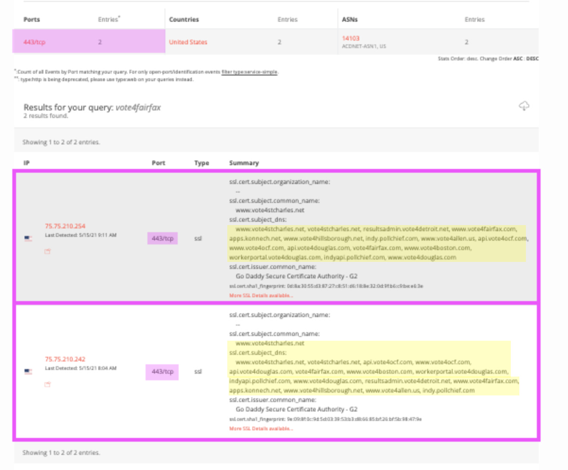
Task: Click top 'Showing 1 to 2 of 2 entries'
Action: click(61, 142)
